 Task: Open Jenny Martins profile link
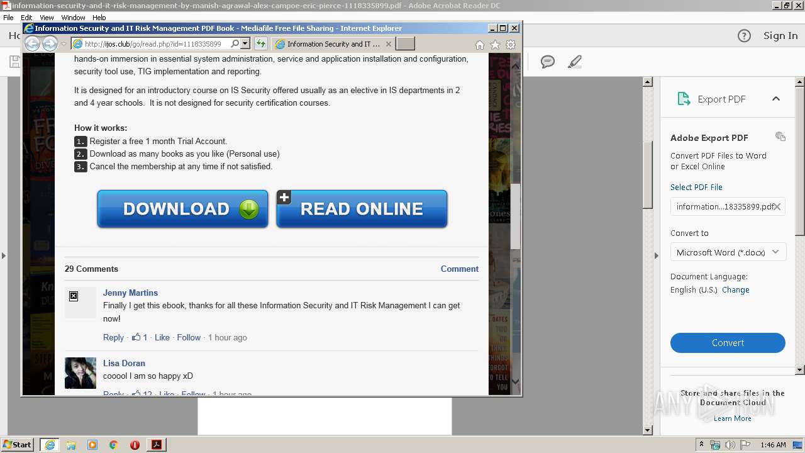[x=130, y=293]
